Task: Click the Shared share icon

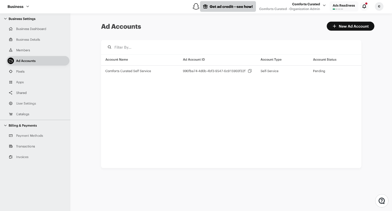Action: tap(11, 93)
